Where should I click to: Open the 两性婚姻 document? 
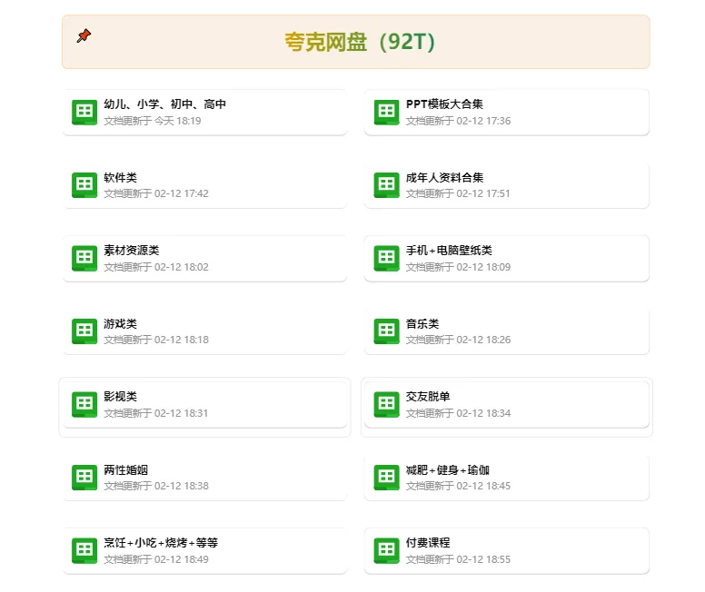204,478
